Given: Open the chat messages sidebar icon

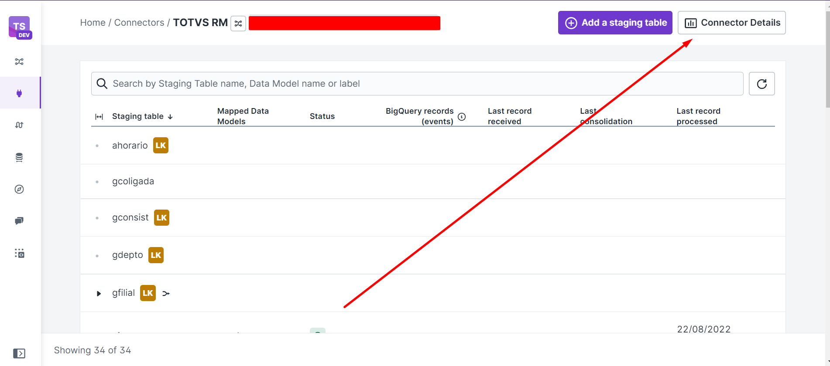Looking at the screenshot, I should pos(19,221).
